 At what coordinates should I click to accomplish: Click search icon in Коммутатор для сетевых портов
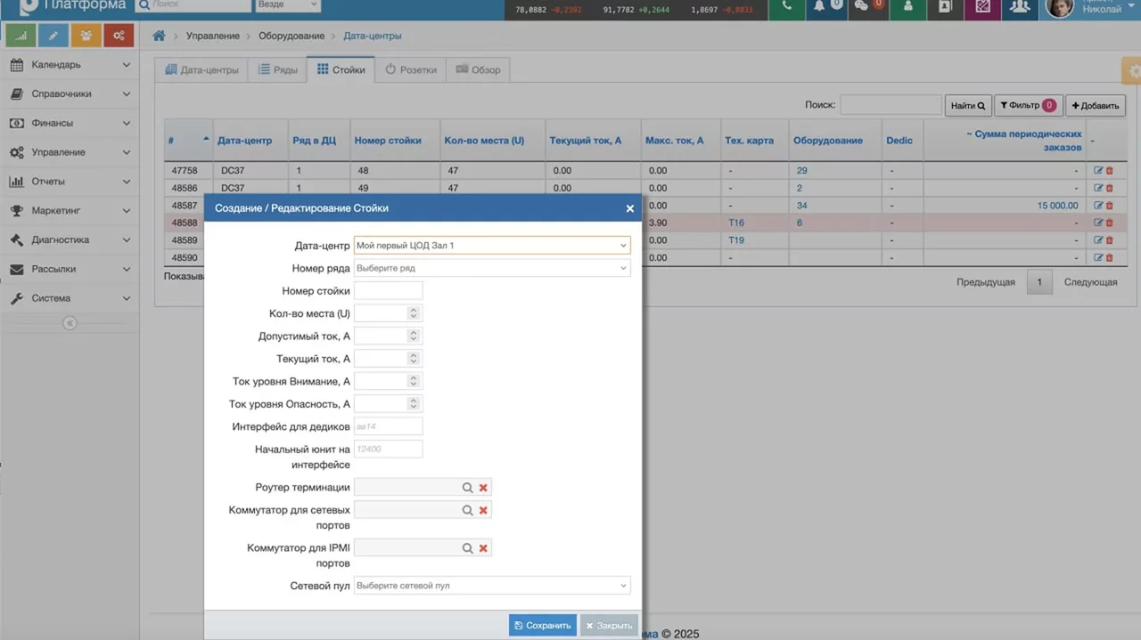click(x=467, y=510)
